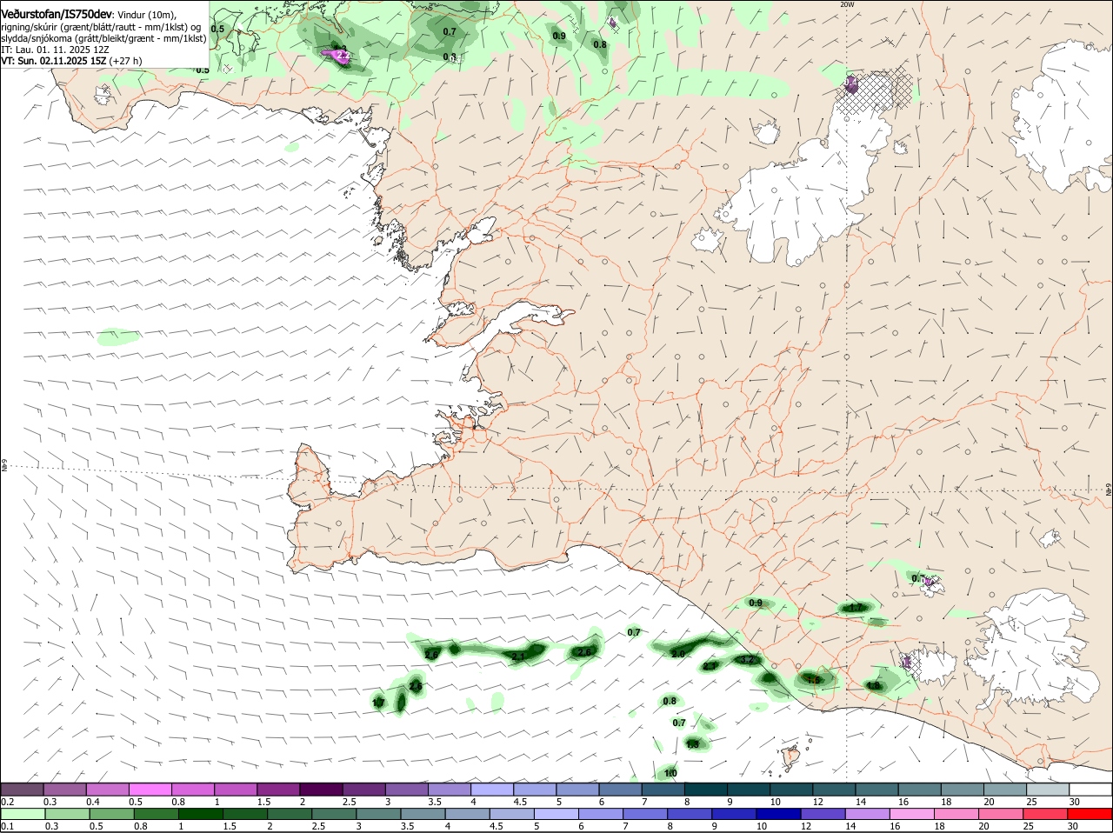
Task: Select the light pink lower-scale swatch at 16
Action: tap(913, 814)
